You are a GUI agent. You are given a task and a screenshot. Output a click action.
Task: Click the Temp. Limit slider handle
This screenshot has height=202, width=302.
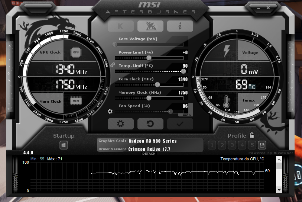[184, 71]
